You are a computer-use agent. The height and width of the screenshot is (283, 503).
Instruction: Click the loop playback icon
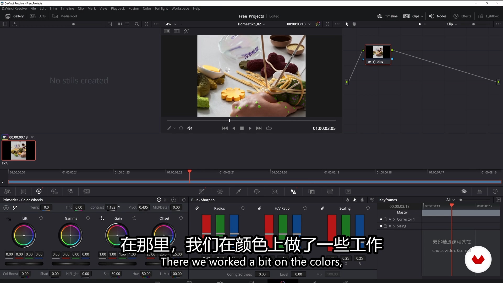(x=269, y=128)
